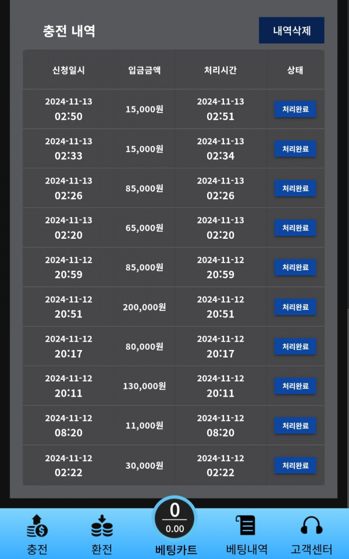Image resolution: width=349 pixels, height=559 pixels.
Task: Tap the 충전 coin-stack icon
Action: (x=37, y=526)
